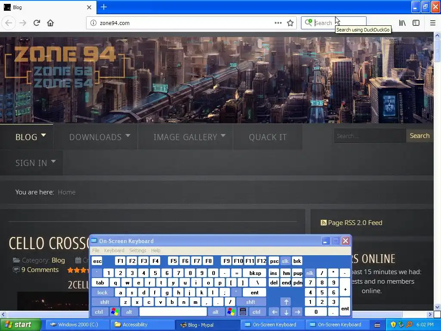Click the Windows start button
Image resolution: width=441 pixels, height=331 pixels.
[x=20, y=325]
